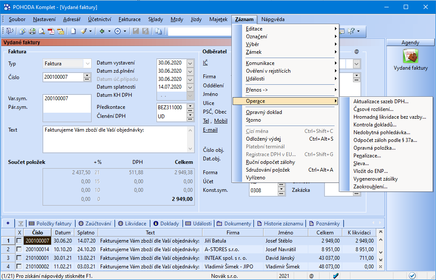Open the Fakturace menu

tap(129, 19)
